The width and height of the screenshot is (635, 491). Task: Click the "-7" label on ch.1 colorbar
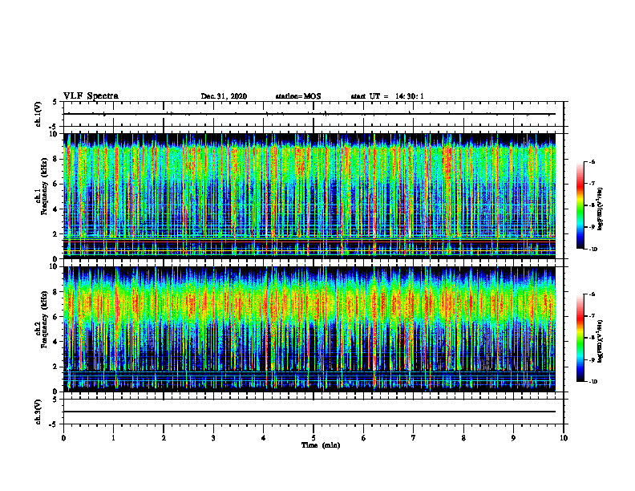(x=593, y=184)
